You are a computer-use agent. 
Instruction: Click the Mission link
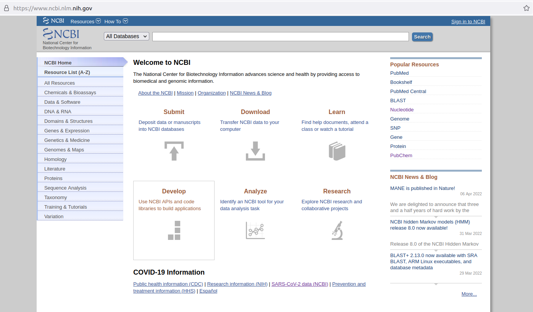pyautogui.click(x=185, y=93)
